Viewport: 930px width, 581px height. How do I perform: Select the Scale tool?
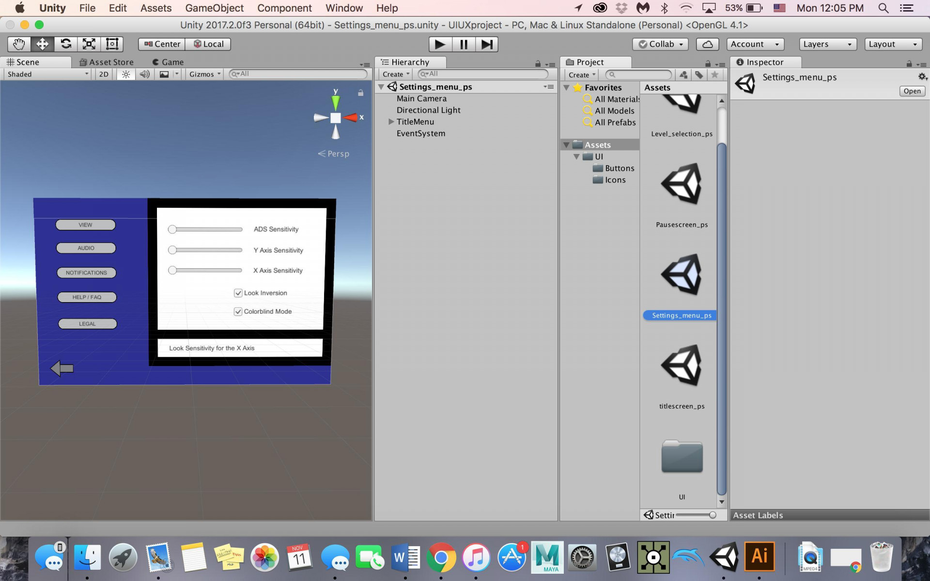(x=89, y=44)
